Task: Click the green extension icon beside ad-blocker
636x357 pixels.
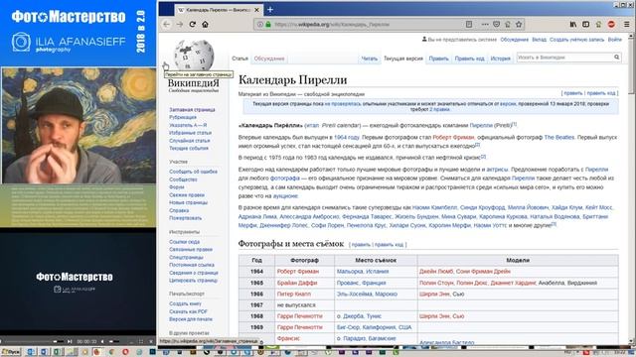Action: (x=598, y=24)
